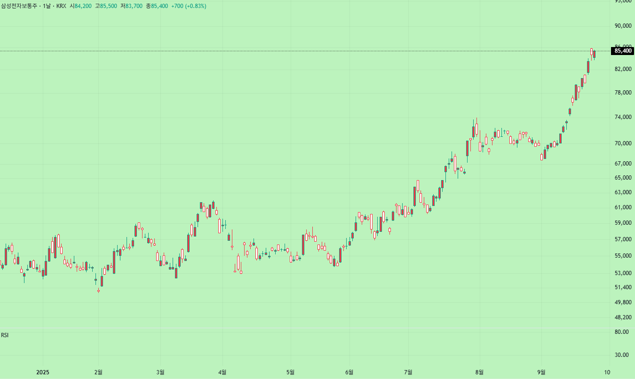Click the 51,400 price scale label
This screenshot has height=379, width=635.
(x=622, y=287)
